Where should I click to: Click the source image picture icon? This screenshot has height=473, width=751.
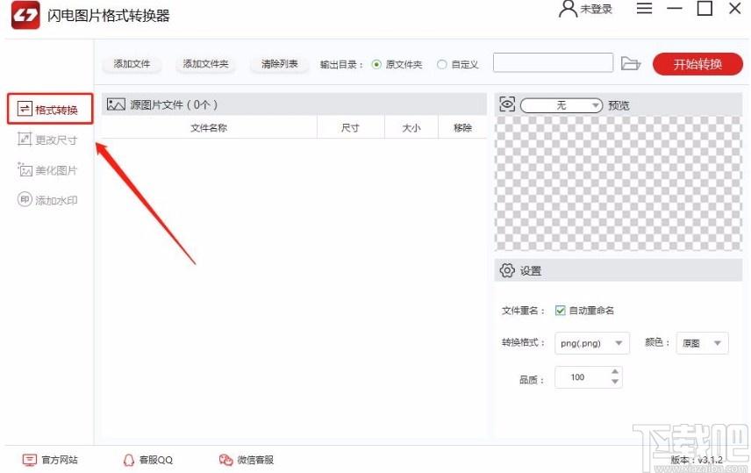(116, 104)
